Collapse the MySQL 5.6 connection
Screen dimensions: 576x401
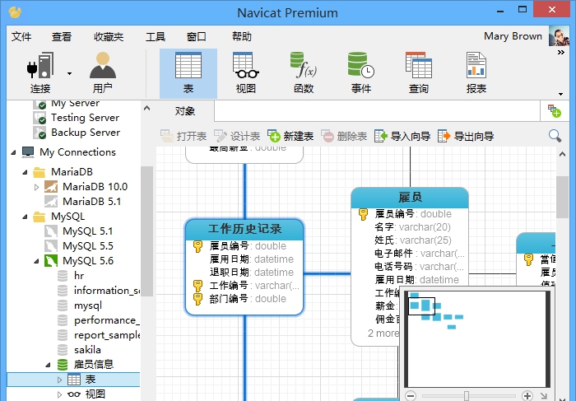[36, 261]
